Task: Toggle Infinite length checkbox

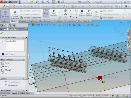Action: tap(6, 85)
